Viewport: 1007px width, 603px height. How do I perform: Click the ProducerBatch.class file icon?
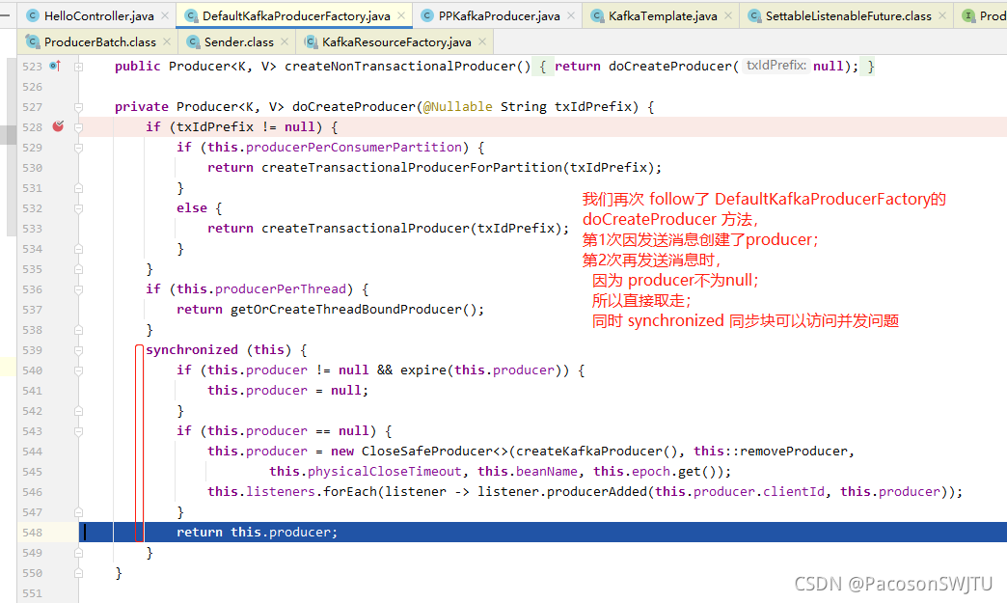click(x=33, y=42)
